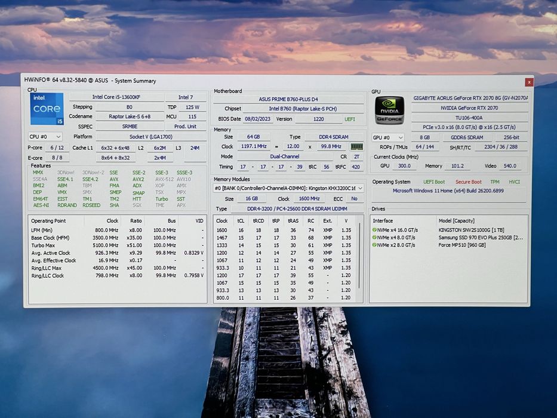Click the GDDR6 SDRAM field
The image size is (557, 418).
(x=467, y=137)
